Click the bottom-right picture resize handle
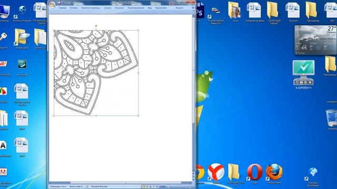Viewport: 337px width, 189px height. 138,115
